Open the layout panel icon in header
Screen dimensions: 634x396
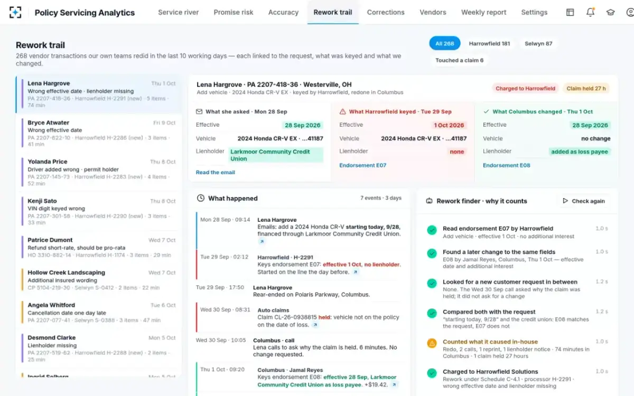[570, 12]
